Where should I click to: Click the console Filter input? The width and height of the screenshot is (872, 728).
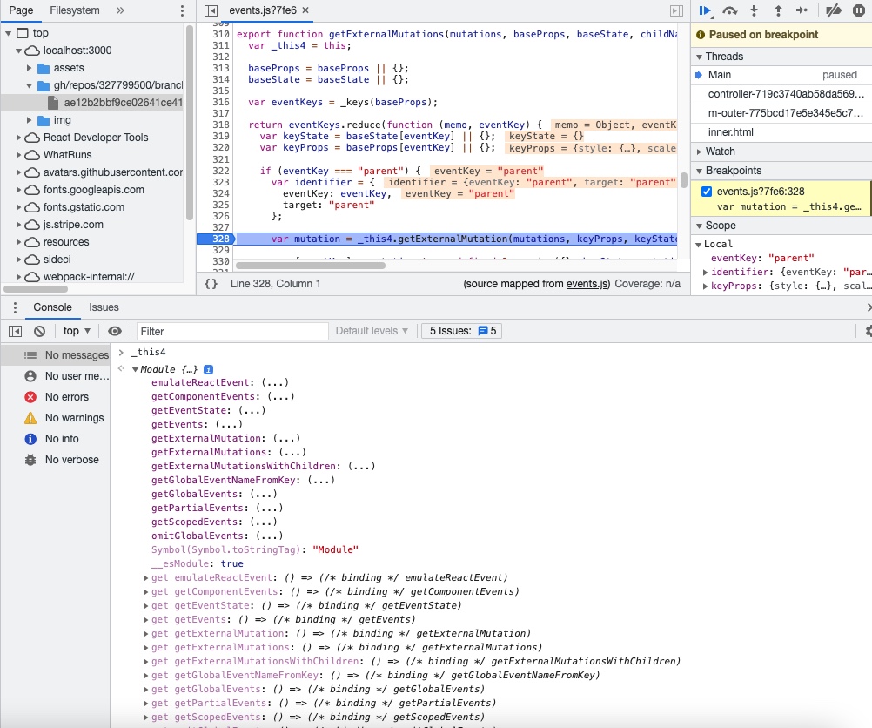pyautogui.click(x=232, y=331)
